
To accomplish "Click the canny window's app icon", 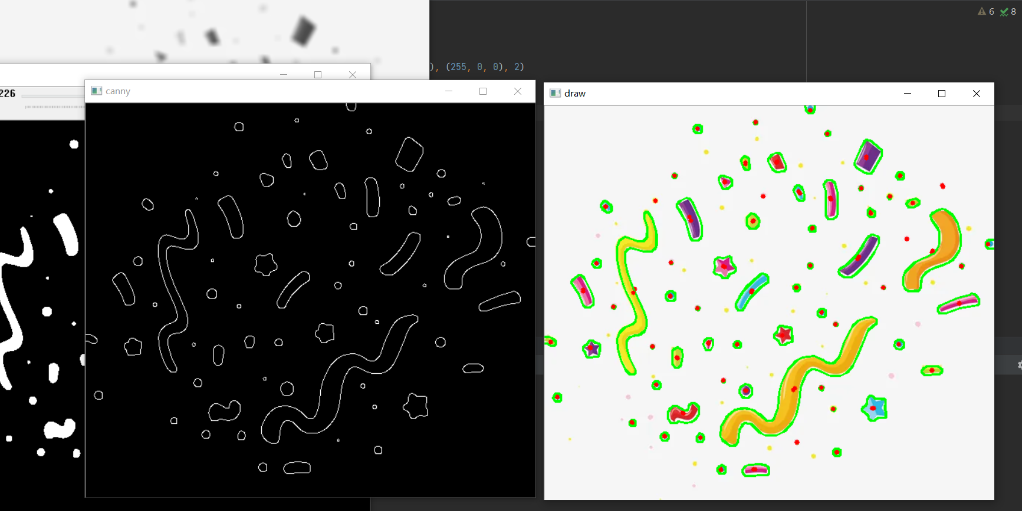I will pyautogui.click(x=97, y=91).
